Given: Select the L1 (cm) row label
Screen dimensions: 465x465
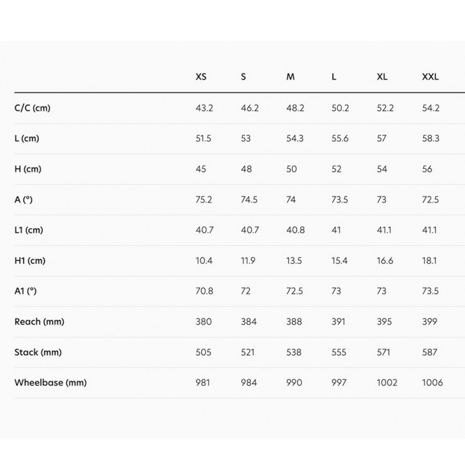Looking at the screenshot, I should [29, 230].
